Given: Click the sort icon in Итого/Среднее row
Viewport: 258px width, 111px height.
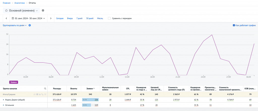Looking at the screenshot, I should [35, 94].
